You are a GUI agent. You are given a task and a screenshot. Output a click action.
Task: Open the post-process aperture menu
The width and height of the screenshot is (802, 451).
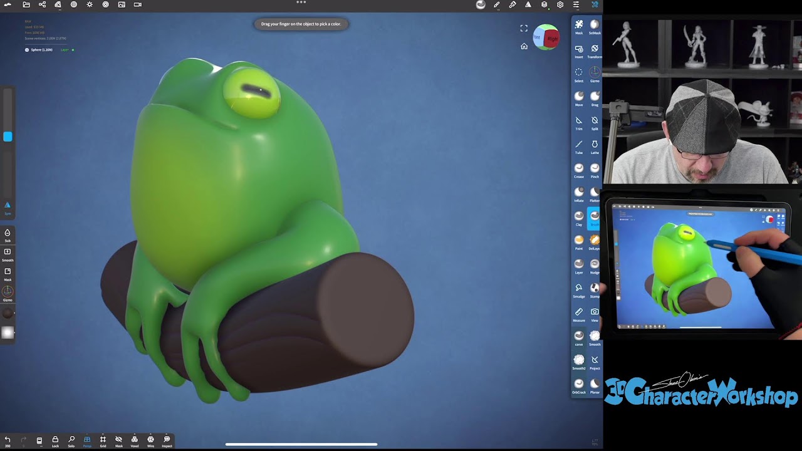[105, 4]
